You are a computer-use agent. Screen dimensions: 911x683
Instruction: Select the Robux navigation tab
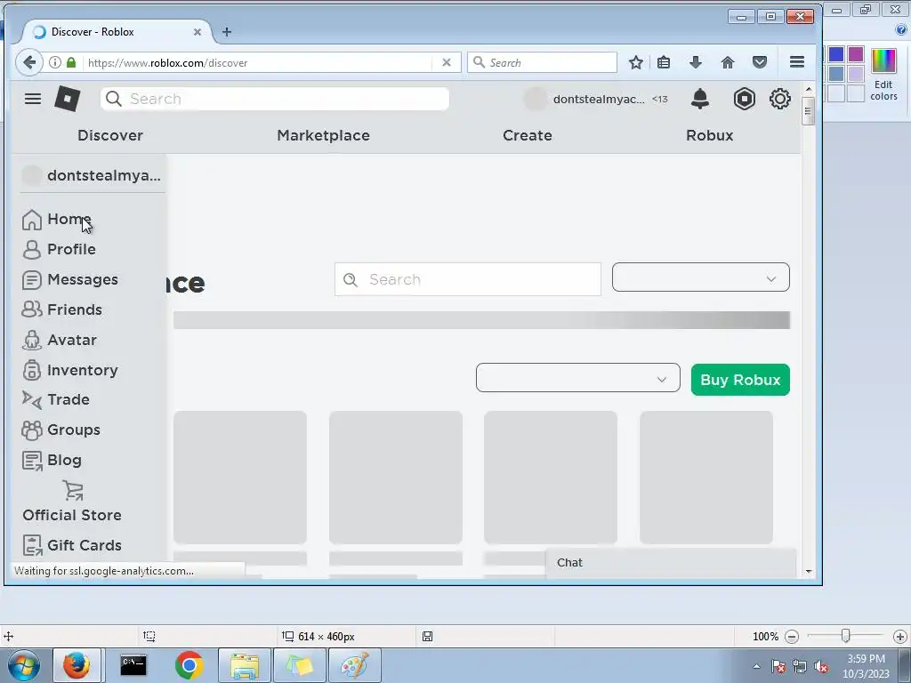[709, 135]
